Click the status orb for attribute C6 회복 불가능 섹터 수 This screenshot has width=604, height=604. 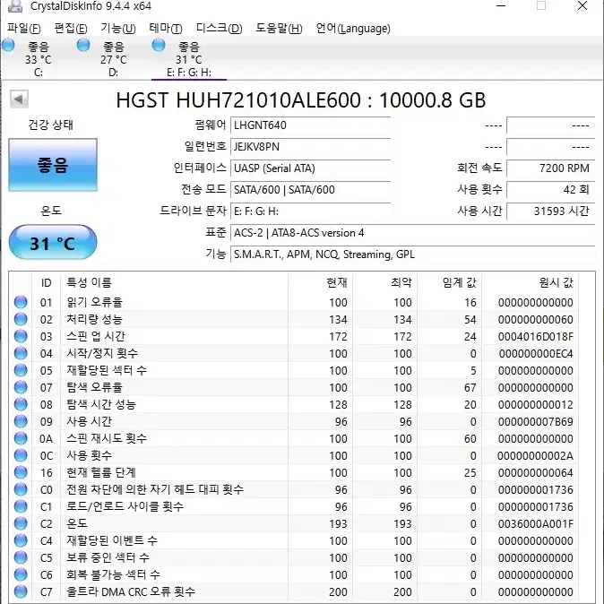[21, 574]
